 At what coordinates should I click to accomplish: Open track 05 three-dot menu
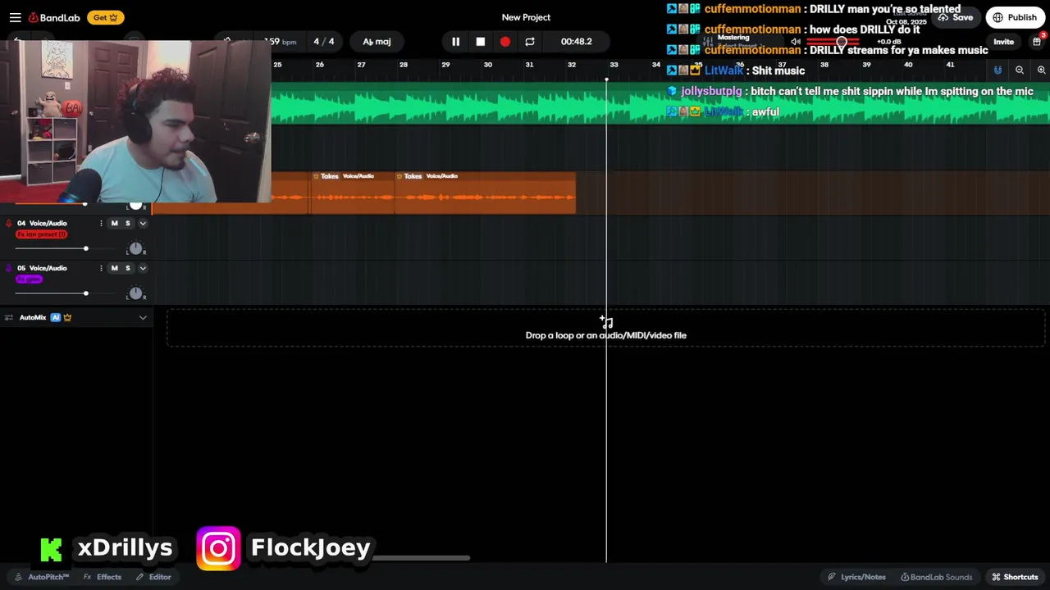click(x=101, y=268)
